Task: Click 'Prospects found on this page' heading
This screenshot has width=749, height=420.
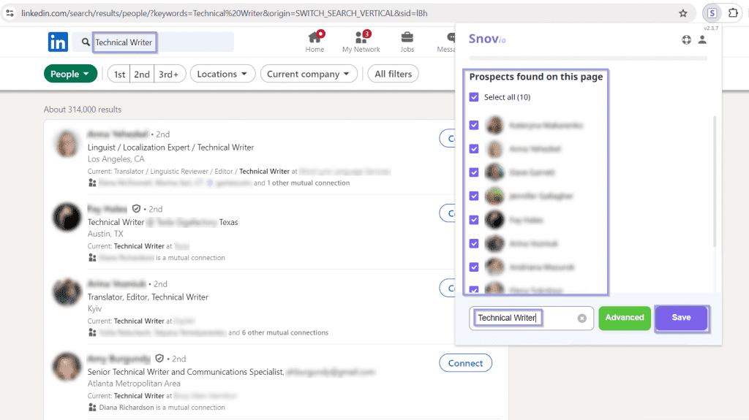Action: point(536,77)
